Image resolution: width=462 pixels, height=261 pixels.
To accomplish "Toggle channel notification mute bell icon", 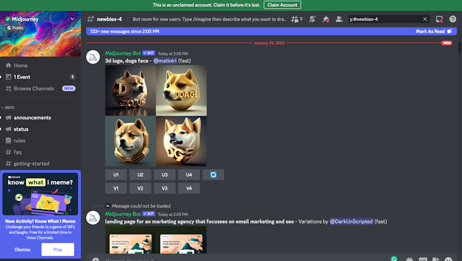I will [312, 19].
